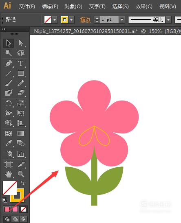
Task: Open the 文件(F) menu
Action: tap(27, 7)
